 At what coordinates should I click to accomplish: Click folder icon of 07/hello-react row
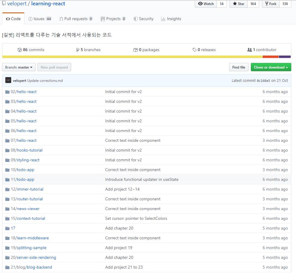click(x=7, y=141)
